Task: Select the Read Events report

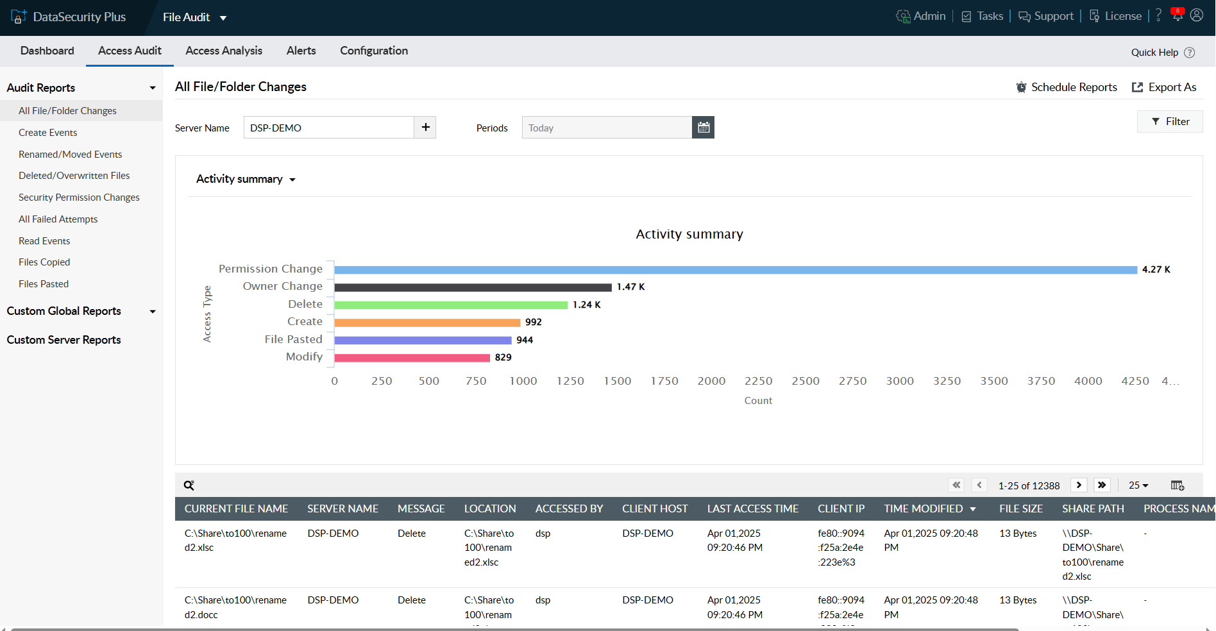Action: (44, 240)
